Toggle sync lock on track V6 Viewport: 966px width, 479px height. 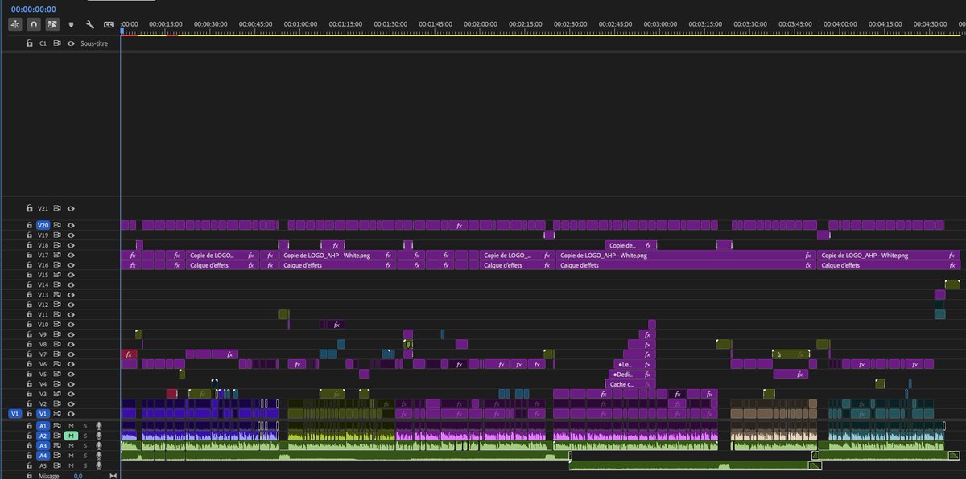pos(57,364)
